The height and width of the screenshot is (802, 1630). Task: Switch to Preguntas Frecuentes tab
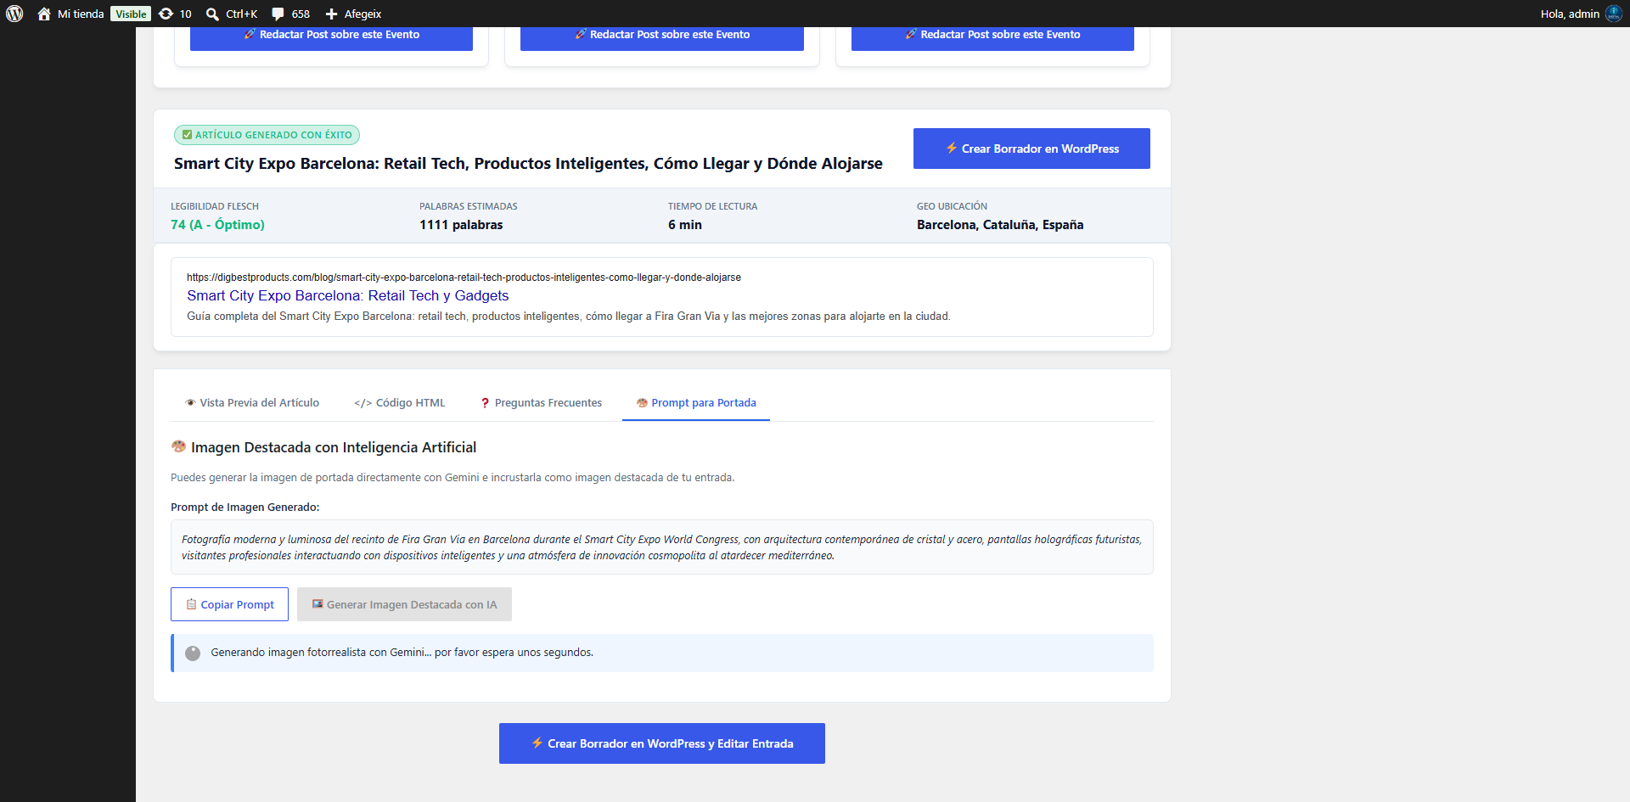point(542,403)
